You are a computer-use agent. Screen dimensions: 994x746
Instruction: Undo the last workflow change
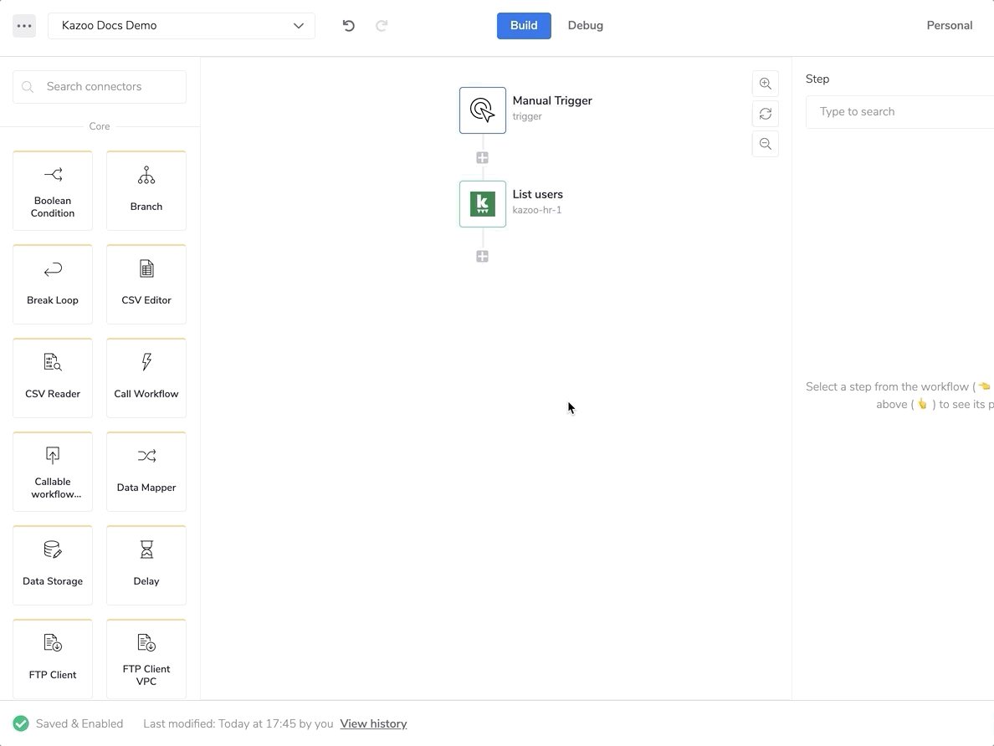pyautogui.click(x=349, y=26)
